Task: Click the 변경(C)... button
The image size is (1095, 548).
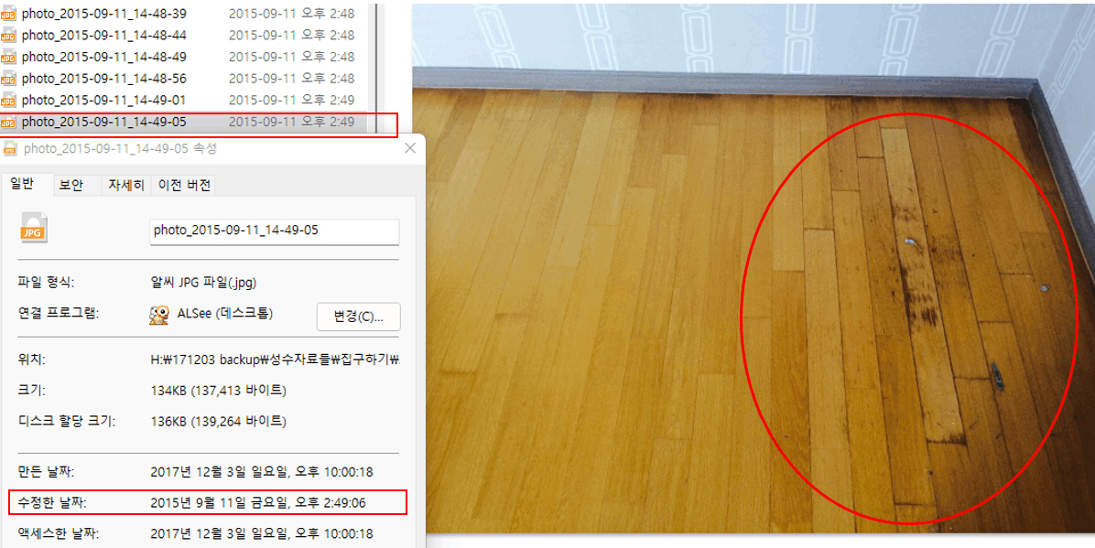Action: pos(359,317)
